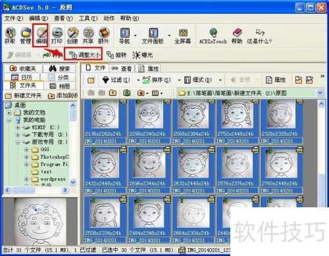This screenshot has width=329, height=256.
Task: Open the 过滤 dropdown arrow
Action: pyautogui.click(x=138, y=80)
